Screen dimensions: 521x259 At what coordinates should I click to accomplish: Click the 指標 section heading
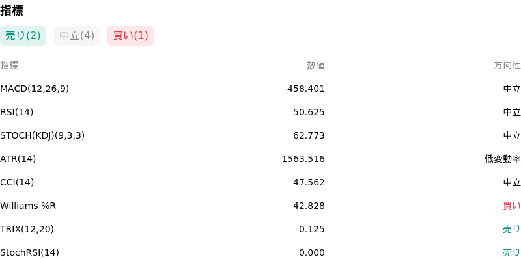coord(12,10)
